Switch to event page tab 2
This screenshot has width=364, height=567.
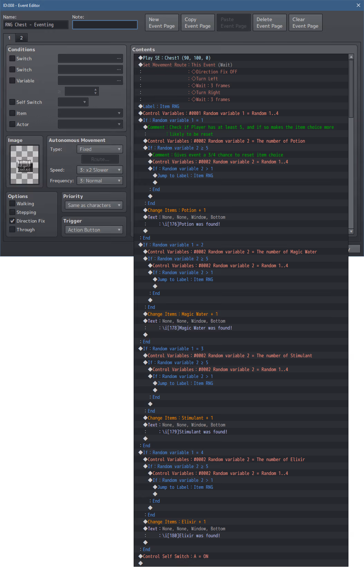point(21,38)
